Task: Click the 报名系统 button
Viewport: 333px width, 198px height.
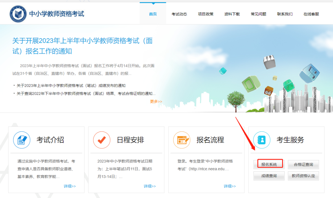Action: 269,164
